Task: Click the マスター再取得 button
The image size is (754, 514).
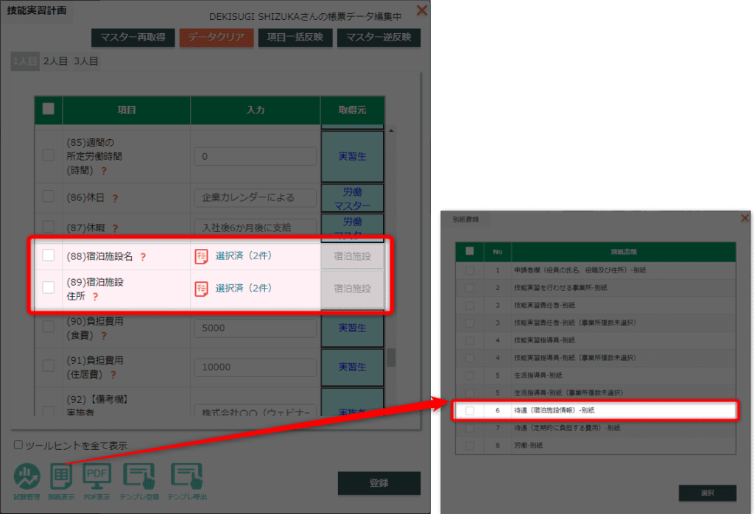Action: pyautogui.click(x=133, y=38)
